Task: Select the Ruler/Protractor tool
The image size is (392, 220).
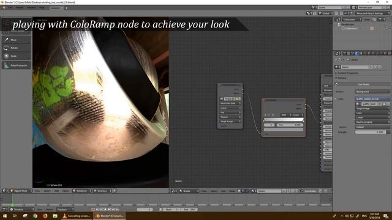Action: [17, 65]
